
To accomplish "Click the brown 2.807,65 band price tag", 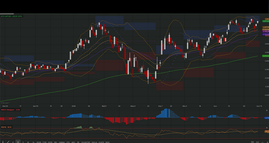I will (266, 27).
